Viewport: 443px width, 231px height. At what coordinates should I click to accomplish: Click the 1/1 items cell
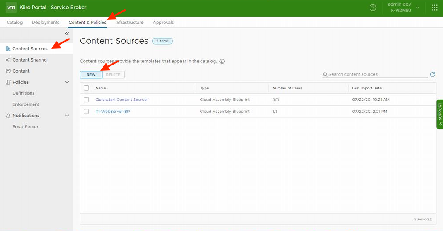click(275, 112)
